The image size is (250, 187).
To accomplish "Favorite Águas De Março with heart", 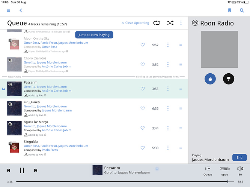I will [143, 128].
